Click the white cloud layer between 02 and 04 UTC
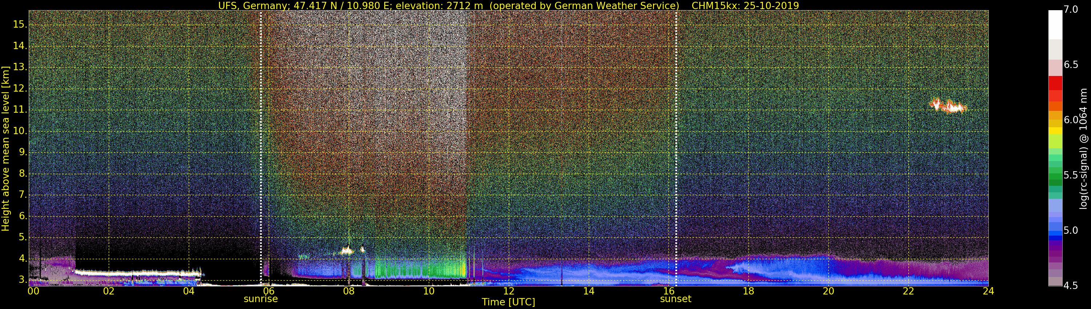 point(137,273)
